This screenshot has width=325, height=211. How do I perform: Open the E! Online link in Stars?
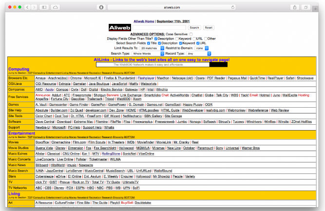tap(75, 176)
